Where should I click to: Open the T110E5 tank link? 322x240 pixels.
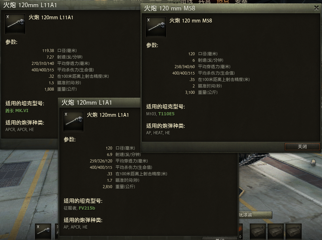pos(166,114)
